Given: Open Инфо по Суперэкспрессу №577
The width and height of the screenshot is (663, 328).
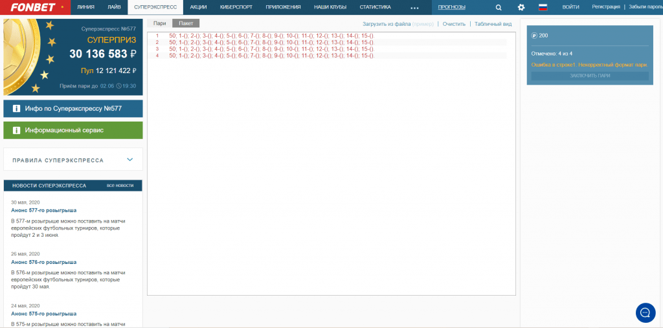Looking at the screenshot, I should click(x=73, y=109).
